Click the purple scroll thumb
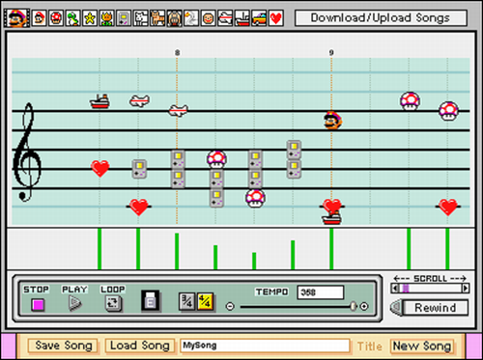The width and height of the screenshot is (483, 360). coord(406,288)
